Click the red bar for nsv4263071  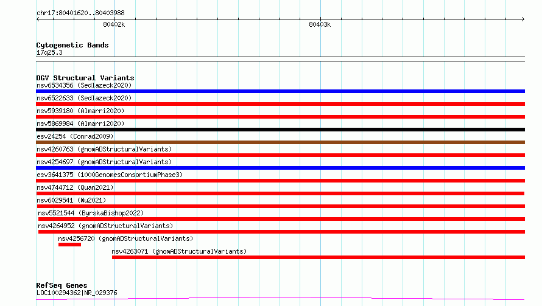click(319, 257)
